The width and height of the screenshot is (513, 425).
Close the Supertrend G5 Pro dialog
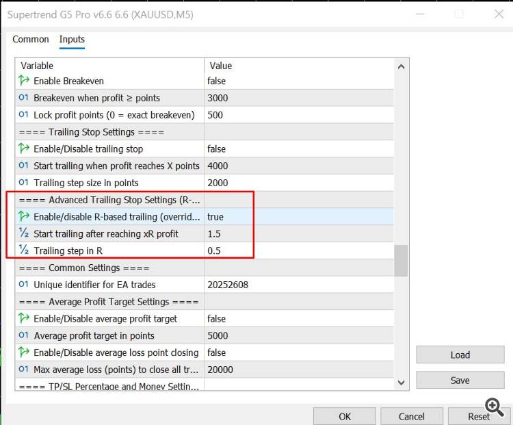coord(499,14)
